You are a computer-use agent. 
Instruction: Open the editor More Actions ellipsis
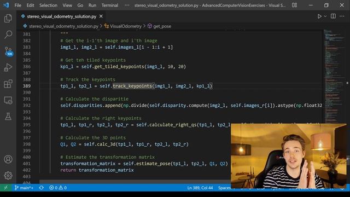pyautogui.click(x=342, y=16)
